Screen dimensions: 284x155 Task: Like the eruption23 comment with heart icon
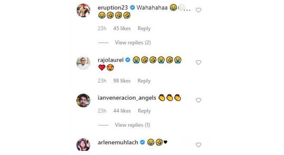pyautogui.click(x=198, y=10)
